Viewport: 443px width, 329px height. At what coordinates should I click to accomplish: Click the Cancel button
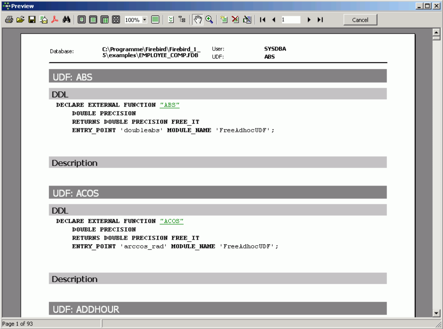tap(360, 20)
